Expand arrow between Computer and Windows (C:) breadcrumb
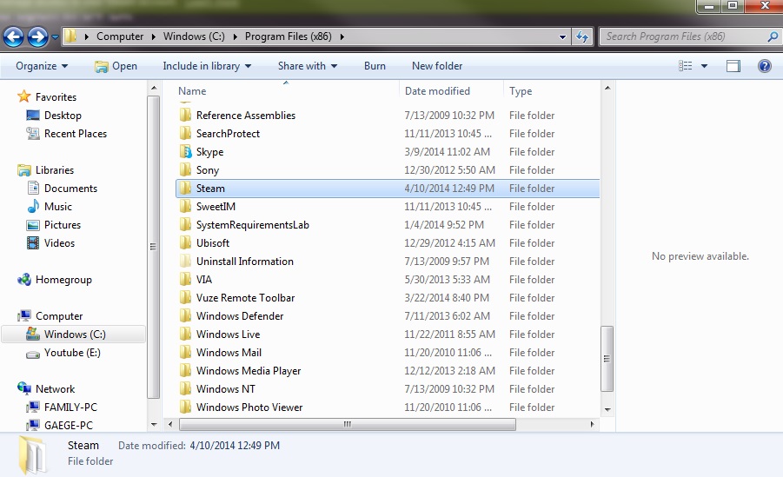The image size is (783, 477). pos(153,36)
